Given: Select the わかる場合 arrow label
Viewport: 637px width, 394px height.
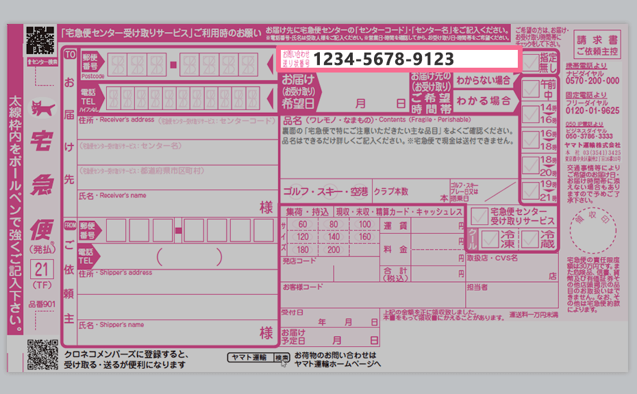Looking at the screenshot, I should (484, 101).
